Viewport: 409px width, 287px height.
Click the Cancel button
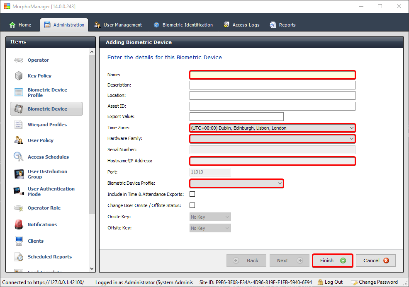(376, 260)
